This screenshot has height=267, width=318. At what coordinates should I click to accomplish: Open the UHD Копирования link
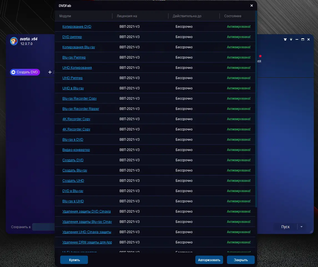pyautogui.click(x=77, y=67)
